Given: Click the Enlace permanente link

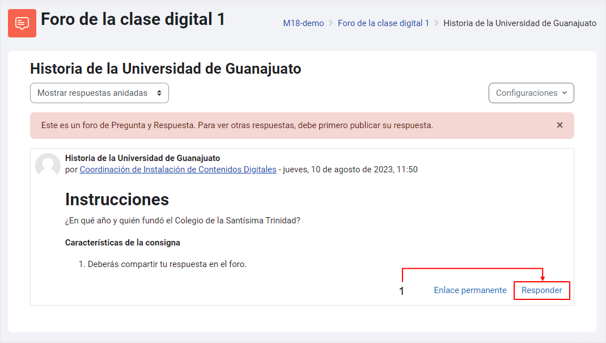Looking at the screenshot, I should (x=470, y=290).
